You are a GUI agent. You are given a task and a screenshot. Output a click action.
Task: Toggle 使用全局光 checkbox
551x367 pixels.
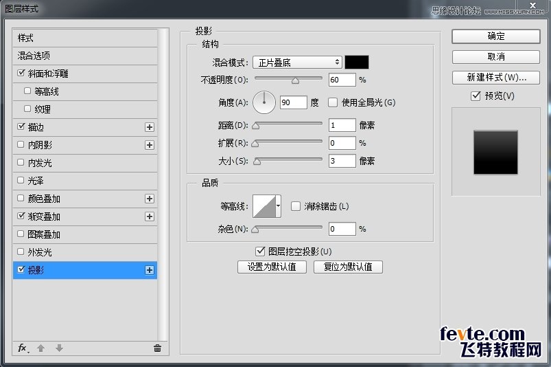point(332,102)
